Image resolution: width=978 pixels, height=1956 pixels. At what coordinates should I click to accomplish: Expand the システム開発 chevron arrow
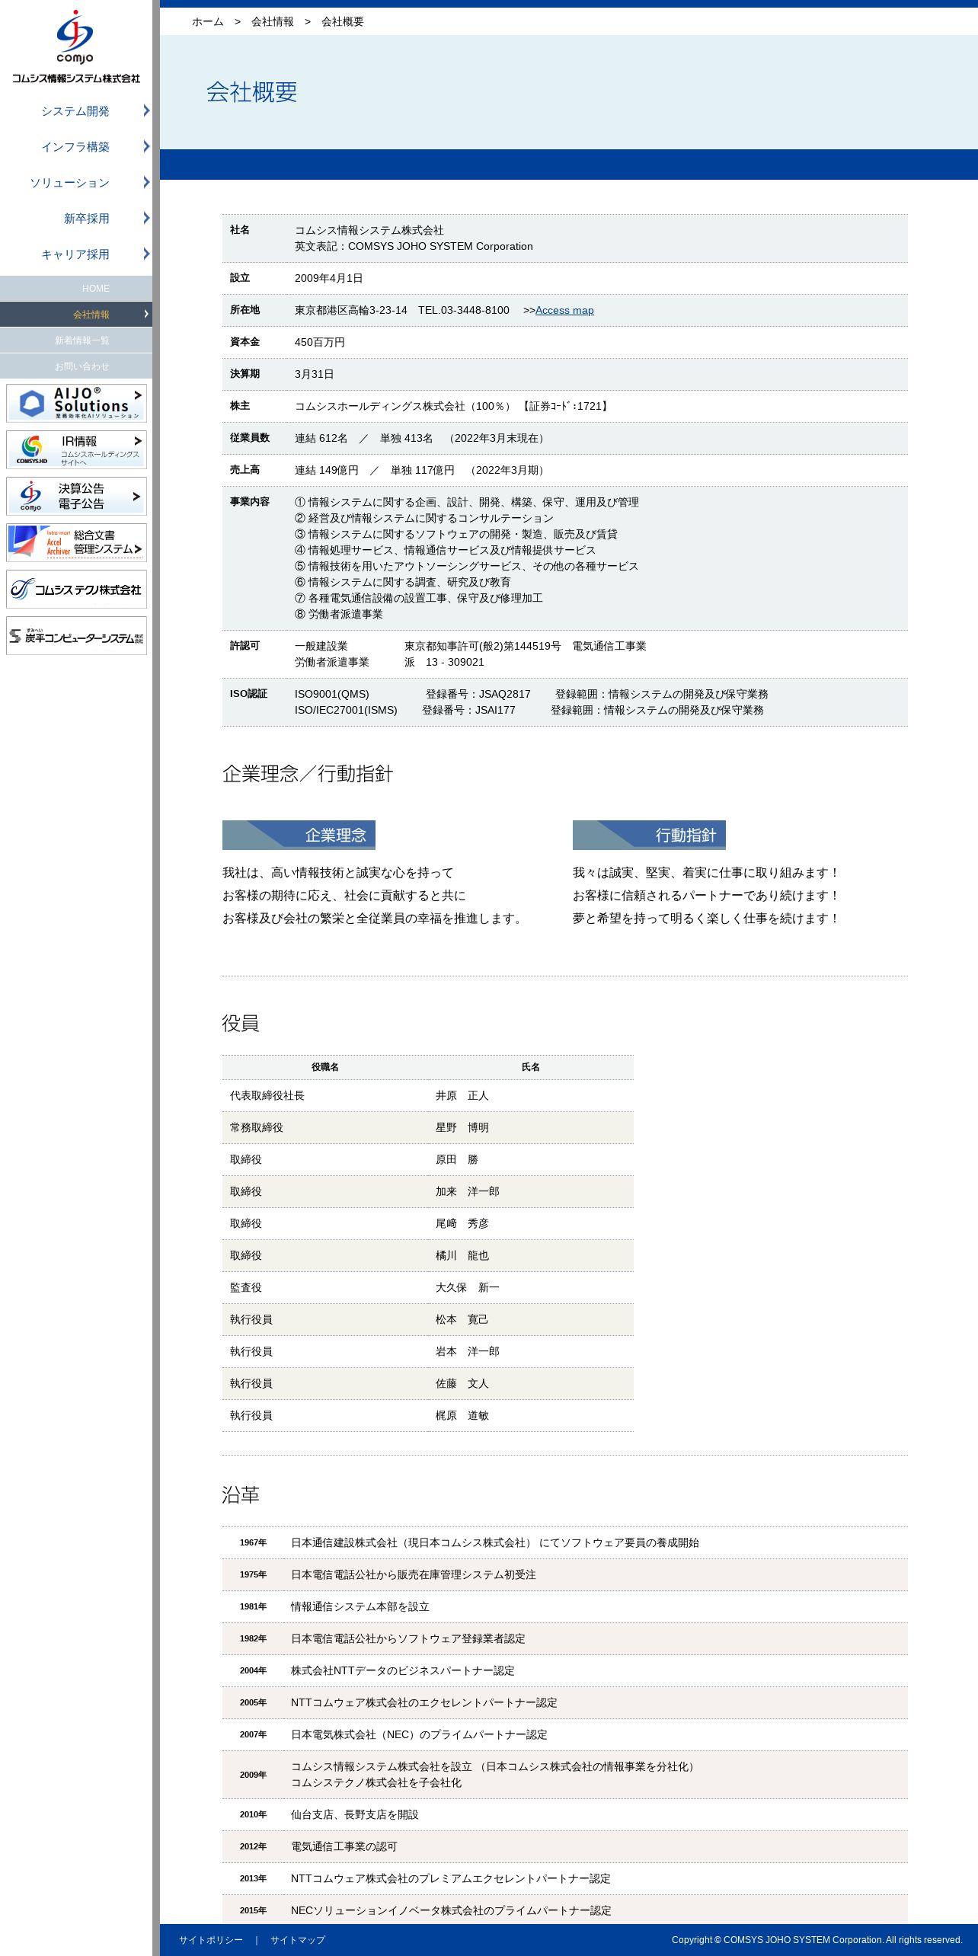[x=146, y=110]
